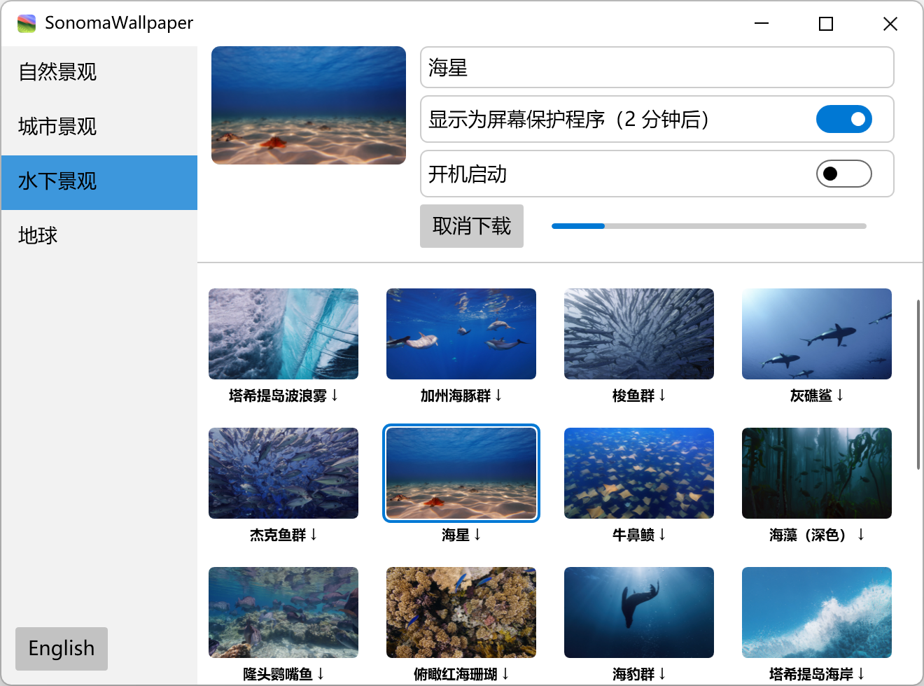Click the SonomaWallpaper app icon in title bar
924x686 pixels.
click(27, 24)
